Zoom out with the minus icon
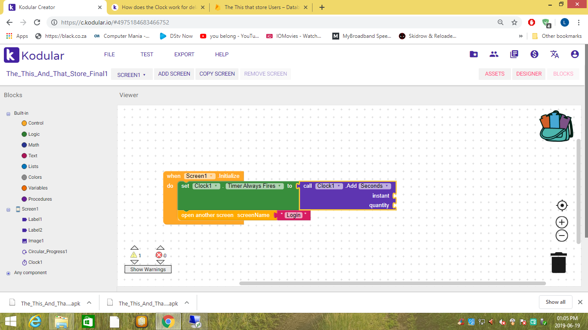The height and width of the screenshot is (330, 588). (562, 235)
